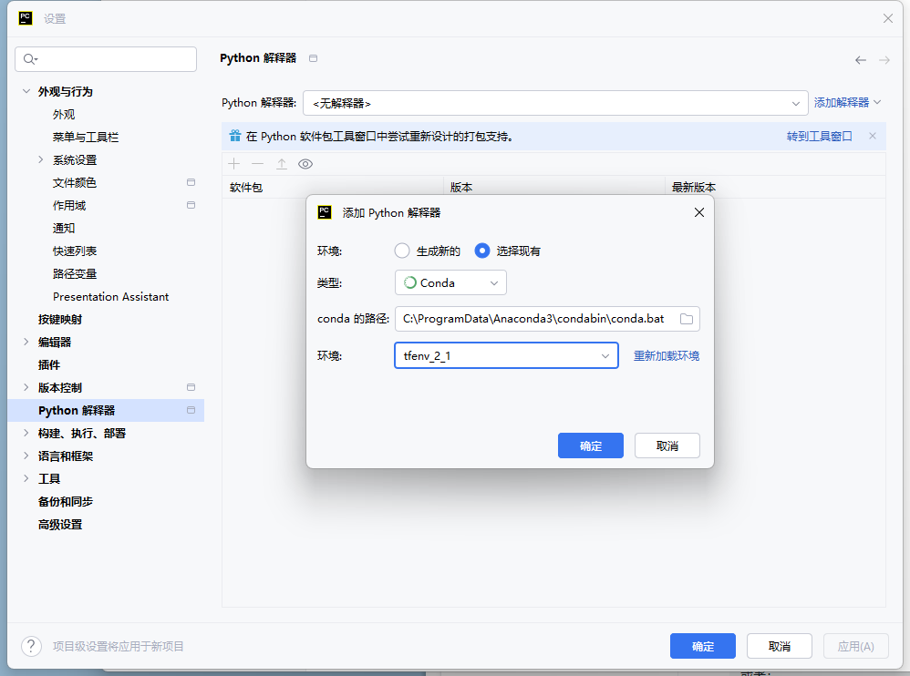Expand the 系统设置 tree node

click(x=41, y=159)
